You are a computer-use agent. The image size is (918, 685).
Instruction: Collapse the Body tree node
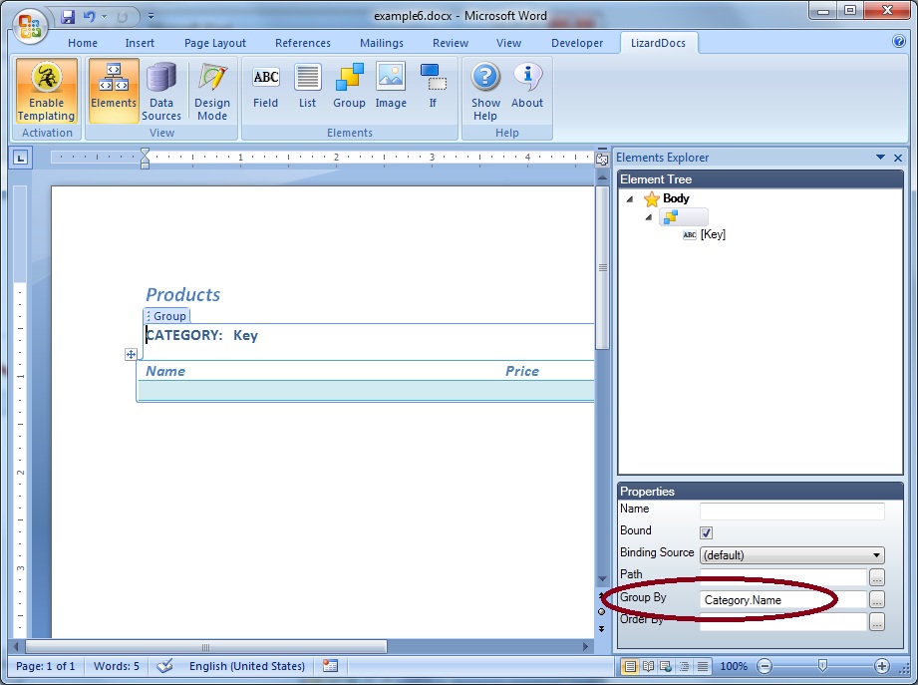tap(630, 199)
